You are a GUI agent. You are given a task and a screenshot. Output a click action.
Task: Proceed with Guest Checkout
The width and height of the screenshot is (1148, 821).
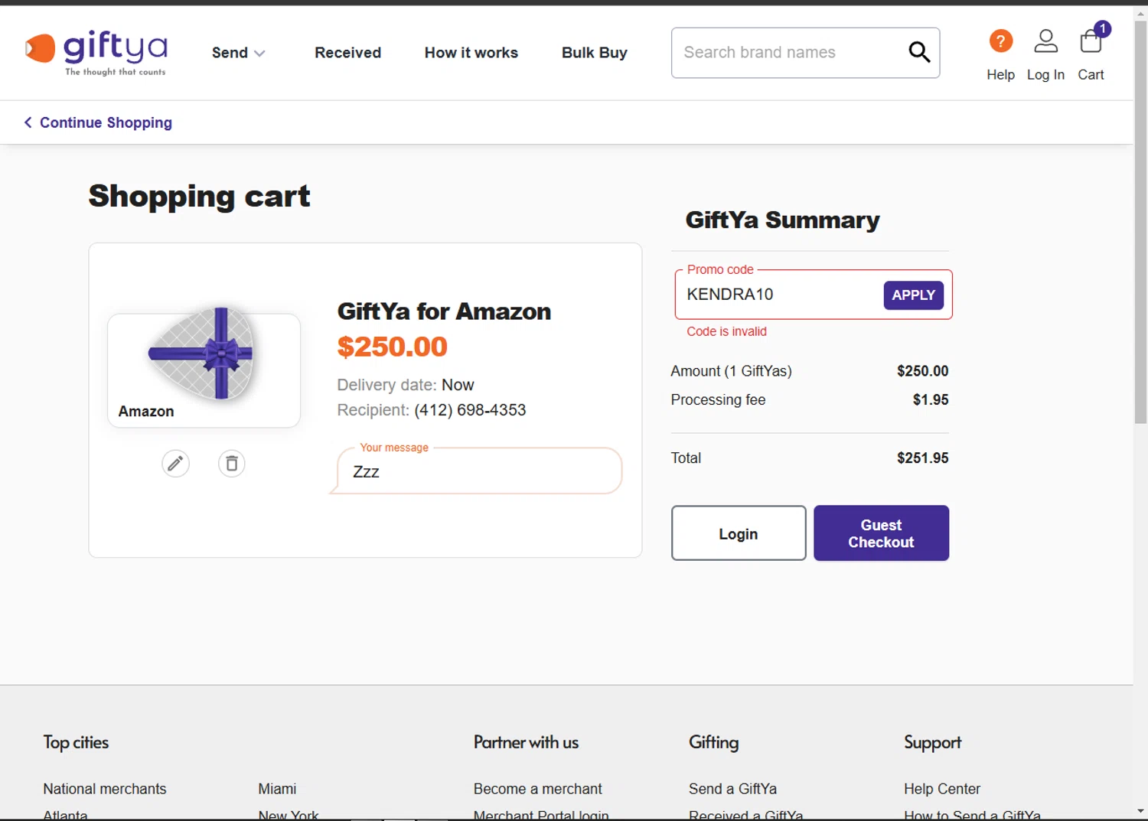click(881, 533)
